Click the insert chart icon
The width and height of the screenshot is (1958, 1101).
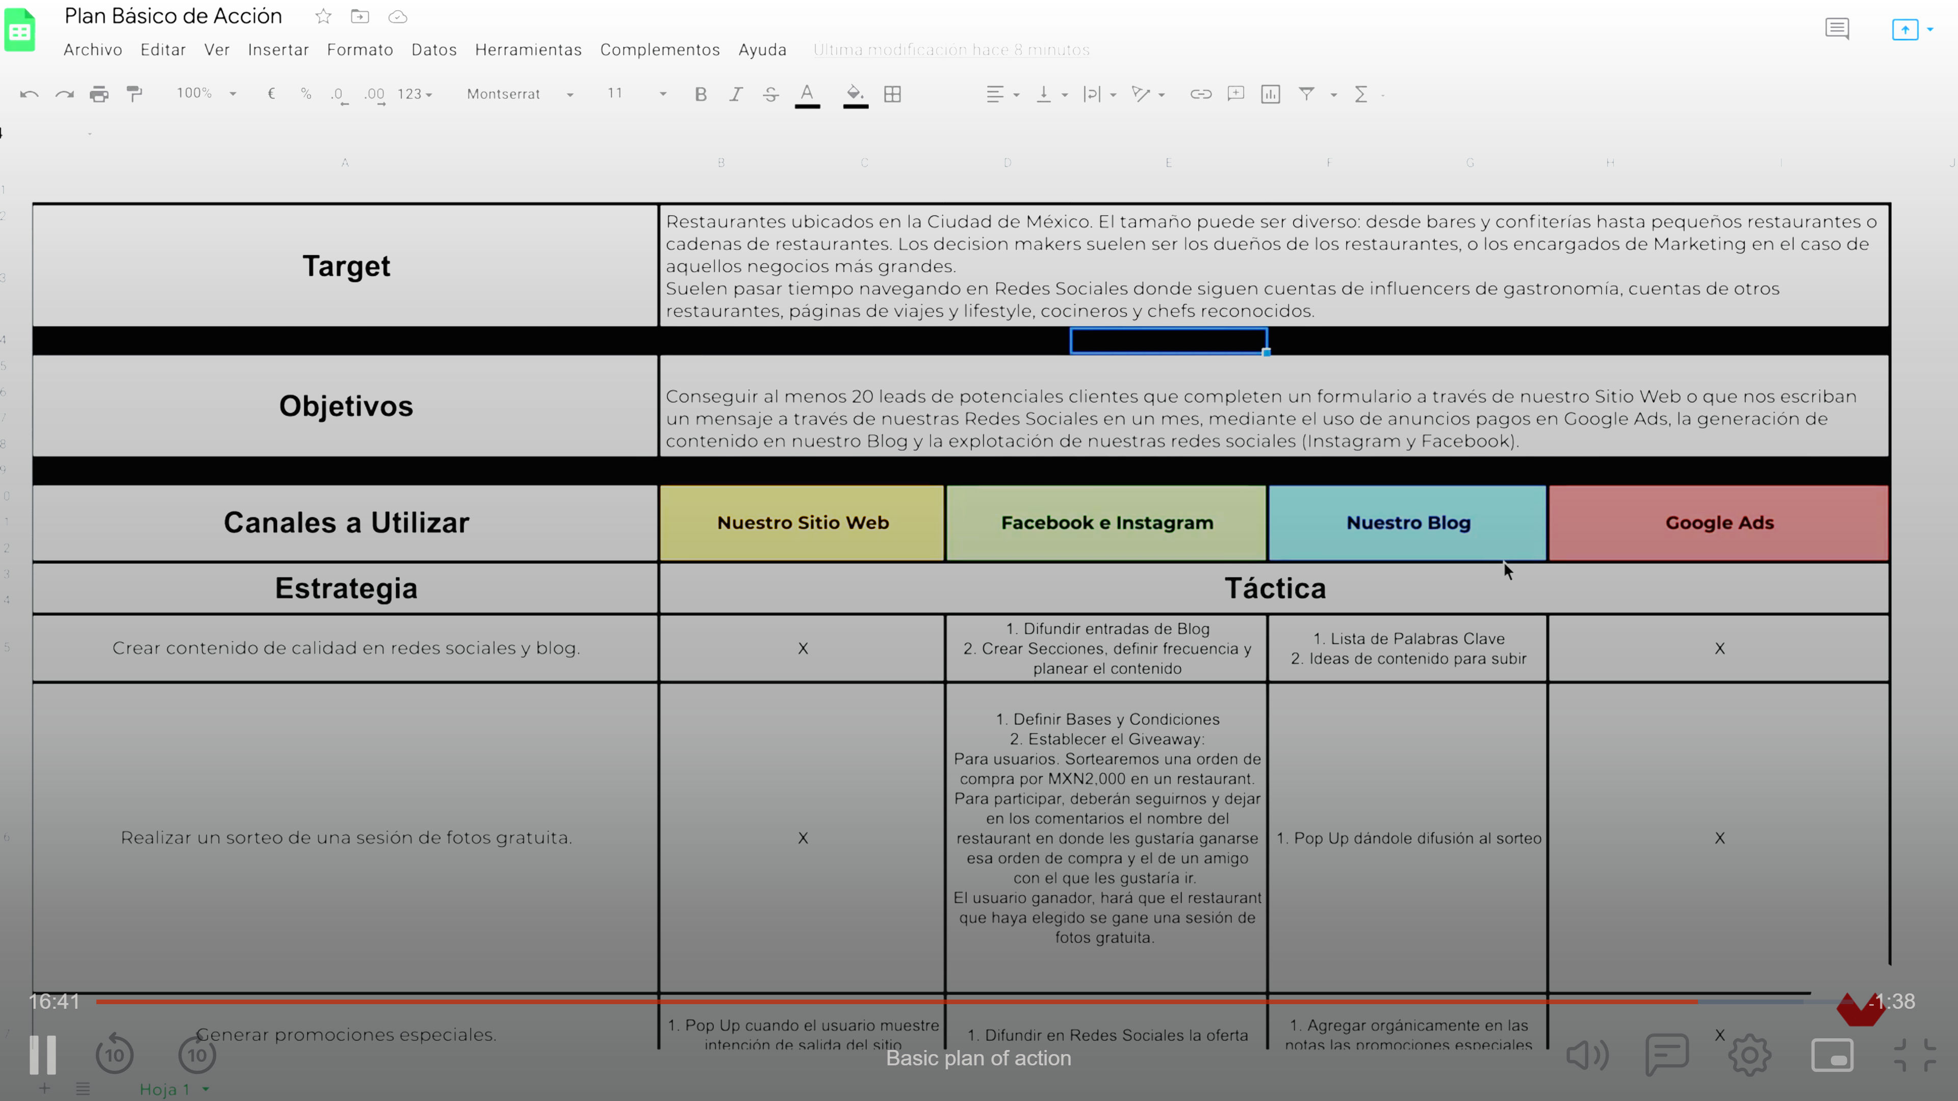tap(1270, 93)
